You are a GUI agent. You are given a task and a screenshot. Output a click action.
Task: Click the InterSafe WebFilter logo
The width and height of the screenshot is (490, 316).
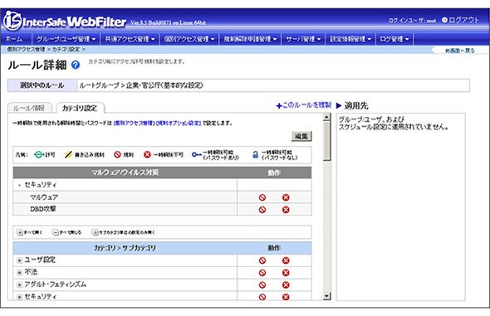pos(65,22)
